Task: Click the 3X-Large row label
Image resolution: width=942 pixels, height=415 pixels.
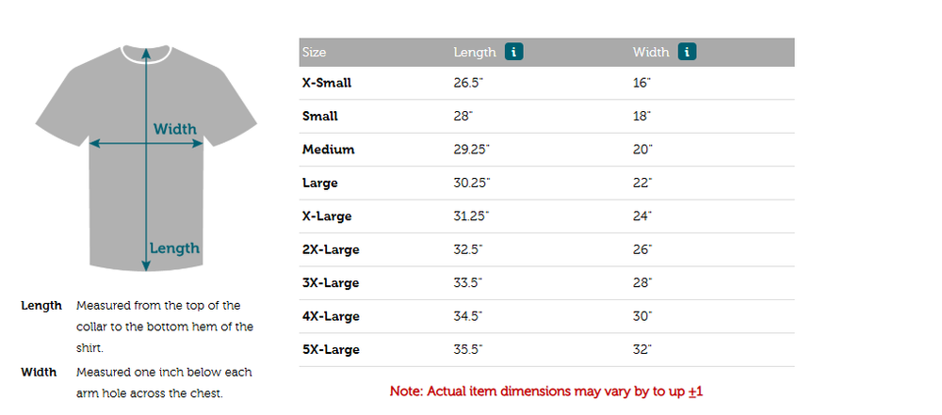Action: 331,283
